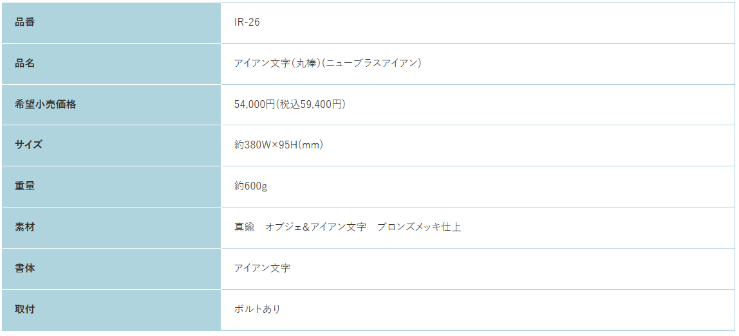The height and width of the screenshot is (336, 739).
Task: Click the 約600g weight value
Action: [251, 186]
